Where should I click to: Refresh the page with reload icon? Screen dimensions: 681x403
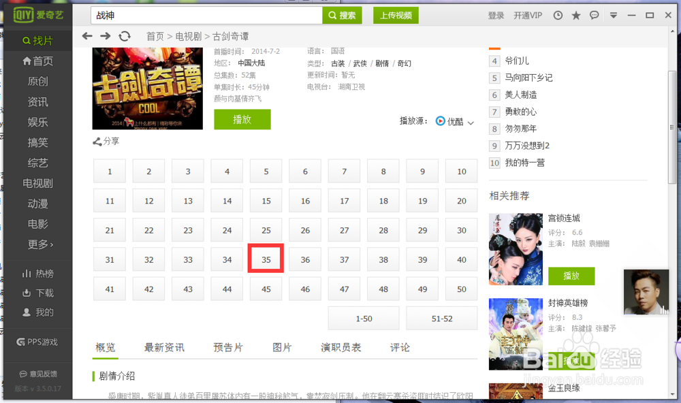click(x=125, y=36)
